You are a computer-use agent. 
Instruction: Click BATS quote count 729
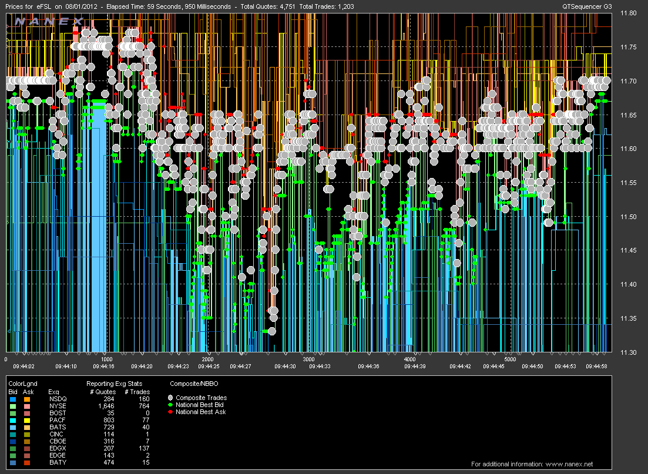point(109,427)
